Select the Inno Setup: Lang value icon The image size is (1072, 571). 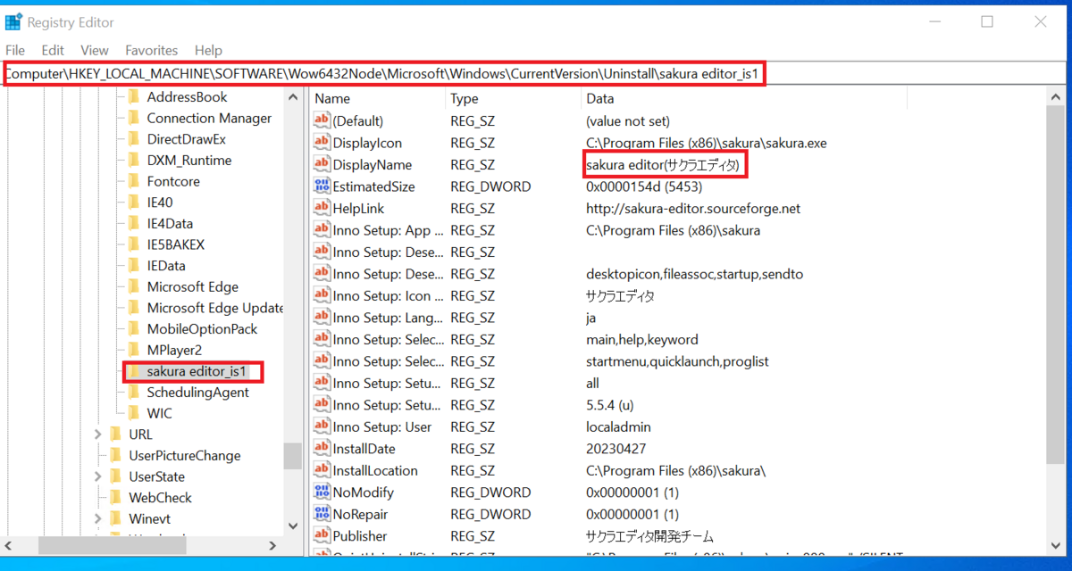click(322, 318)
